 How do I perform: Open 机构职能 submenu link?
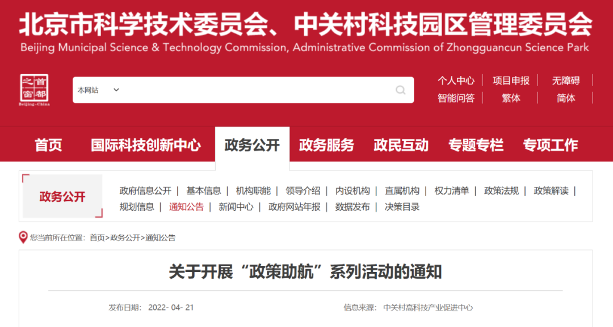(x=253, y=191)
